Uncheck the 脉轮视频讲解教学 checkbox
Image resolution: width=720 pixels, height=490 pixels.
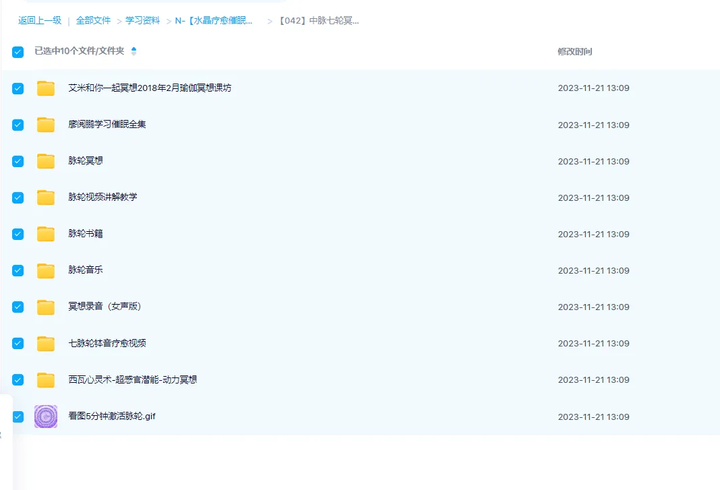[18, 197]
